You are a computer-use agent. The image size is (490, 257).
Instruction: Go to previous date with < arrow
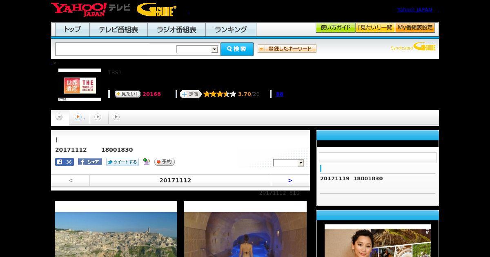click(71, 180)
